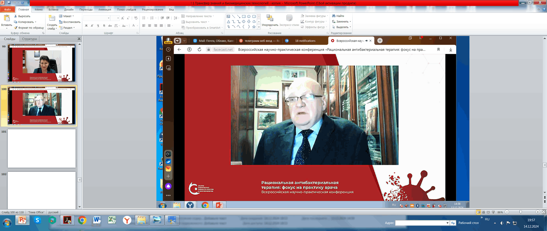
Task: Click the zoom in plus button
Action: pyautogui.click(x=538, y=212)
